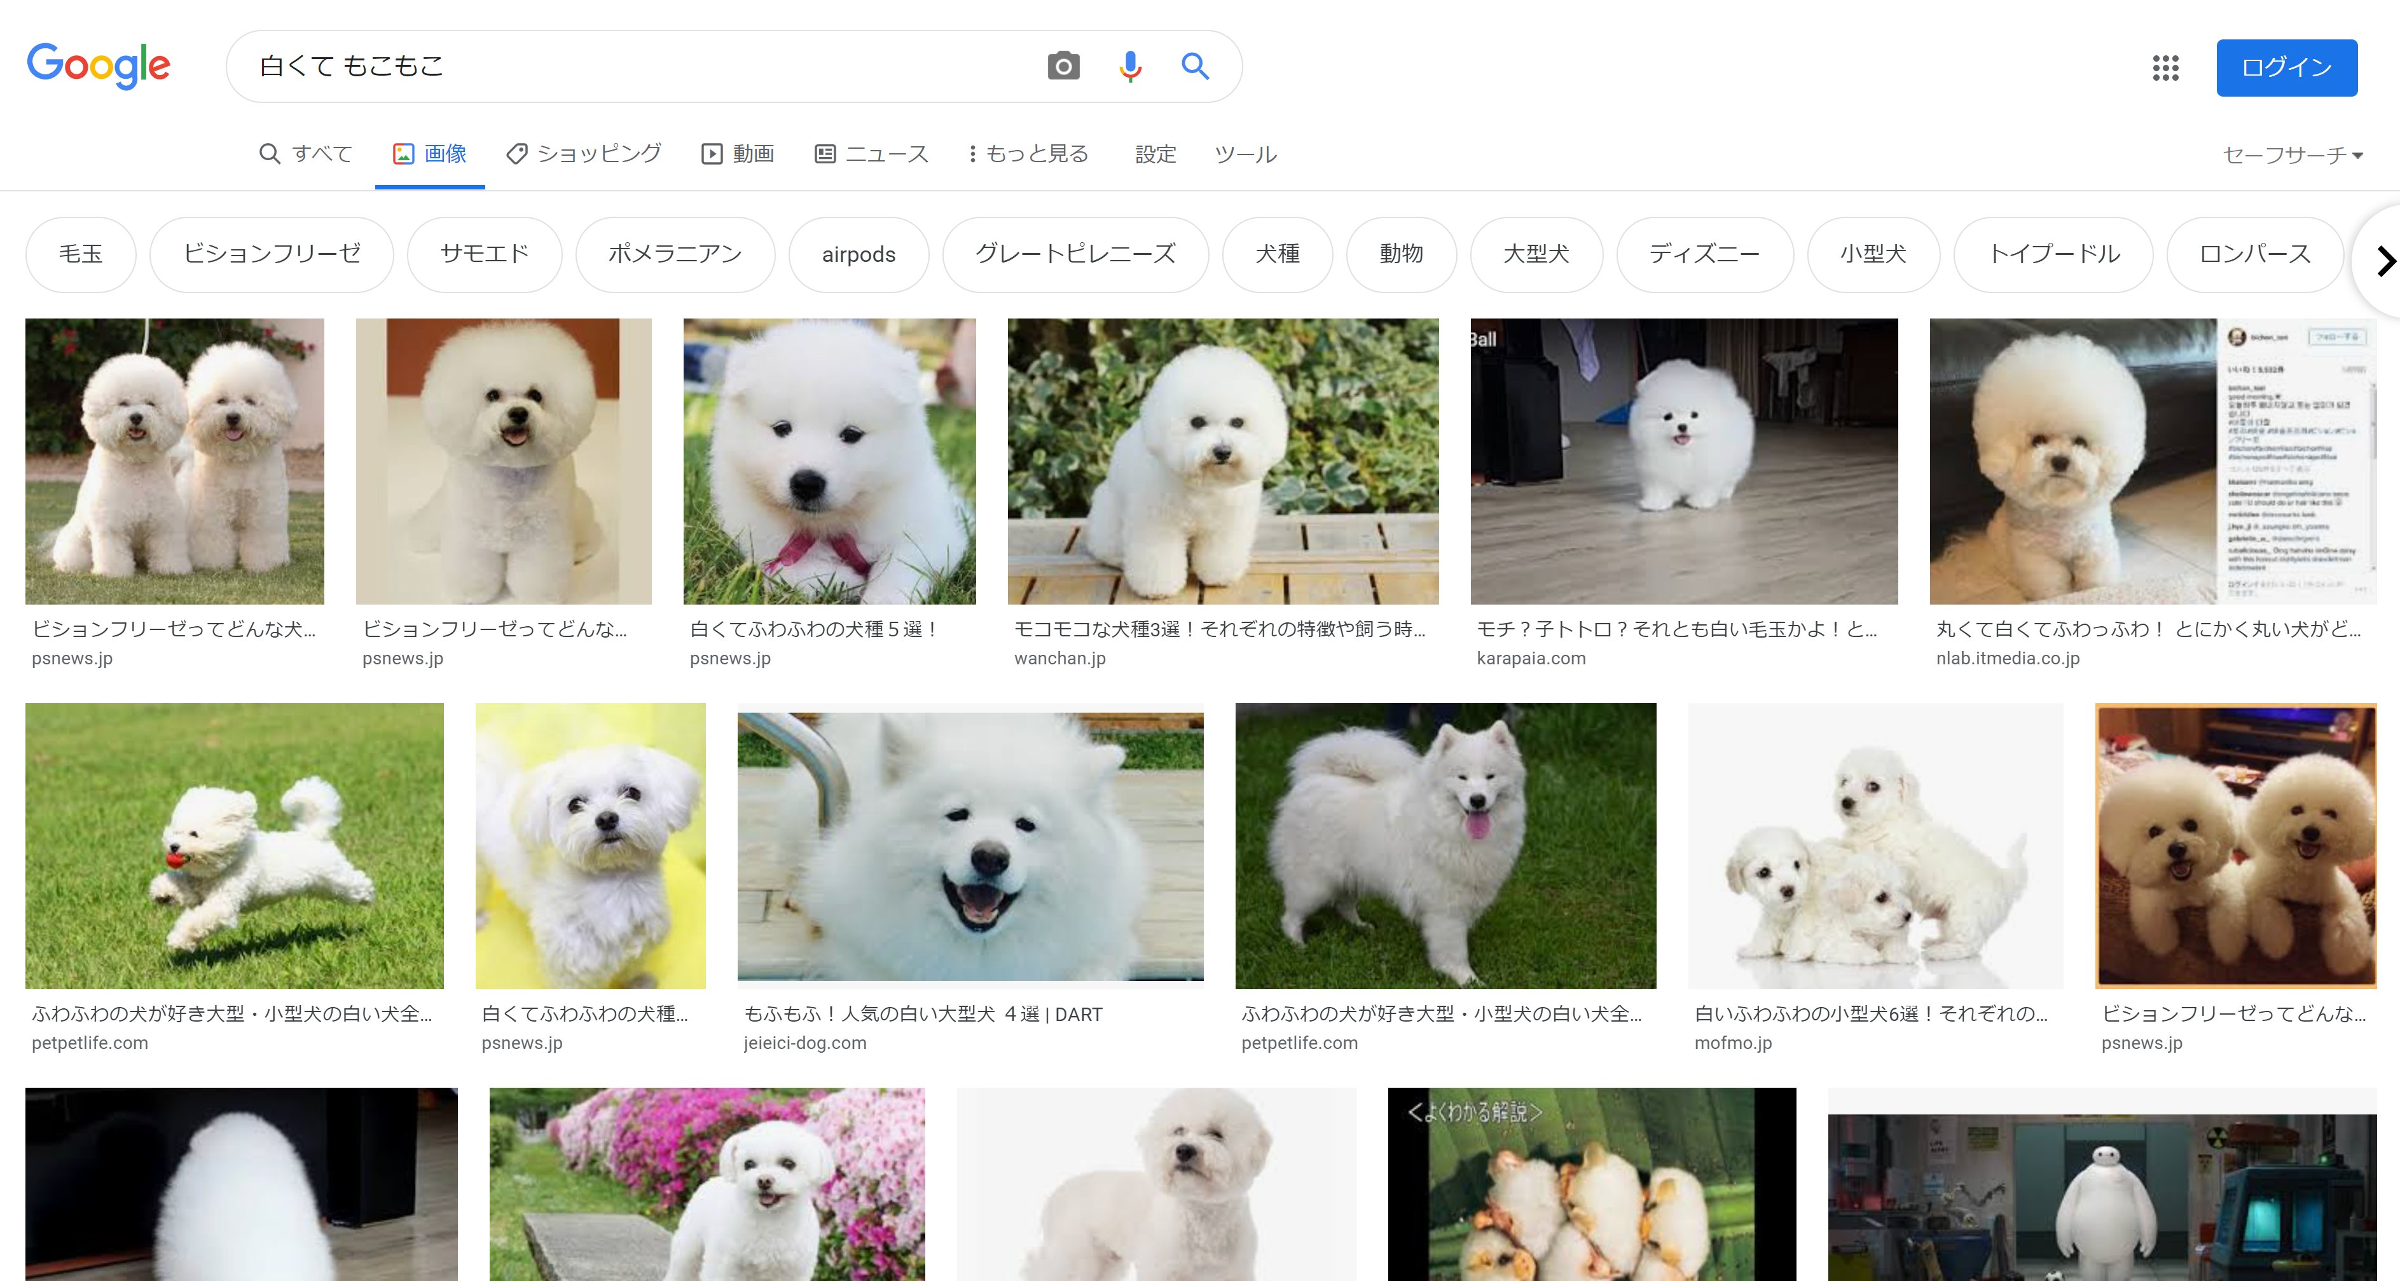
Task: Click the nlab.itmedia.co.jp source link
Action: point(2008,659)
